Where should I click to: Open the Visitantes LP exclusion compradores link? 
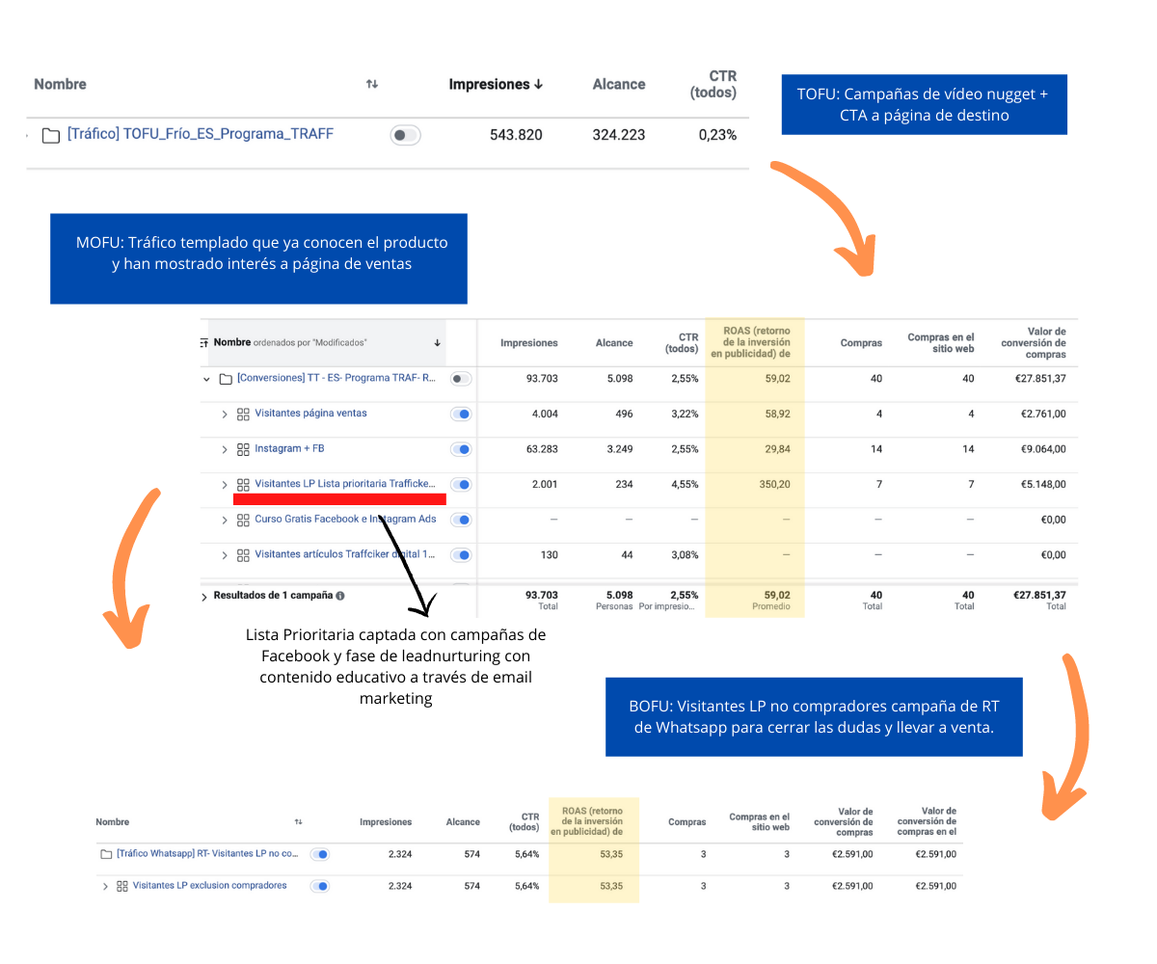click(209, 885)
